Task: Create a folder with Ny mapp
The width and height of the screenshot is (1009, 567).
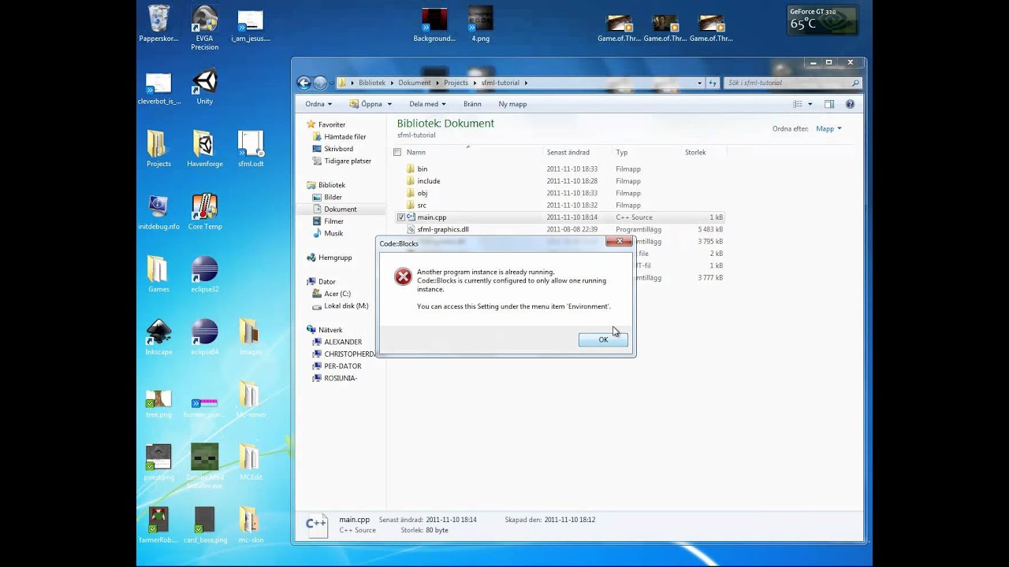Action: 512,104
